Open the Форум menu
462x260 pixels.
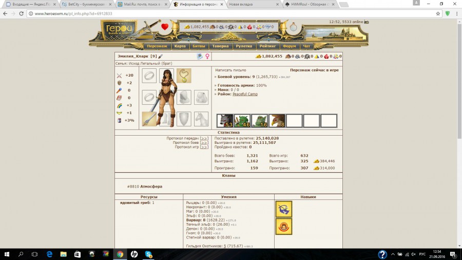pyautogui.click(x=290, y=46)
